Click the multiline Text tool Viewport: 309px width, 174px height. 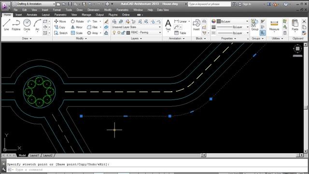168,25
